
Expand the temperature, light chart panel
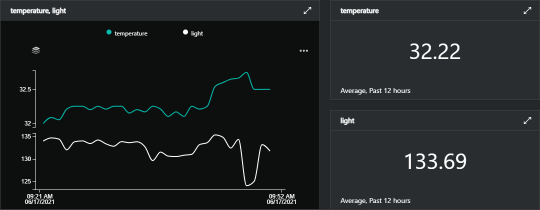tap(307, 10)
